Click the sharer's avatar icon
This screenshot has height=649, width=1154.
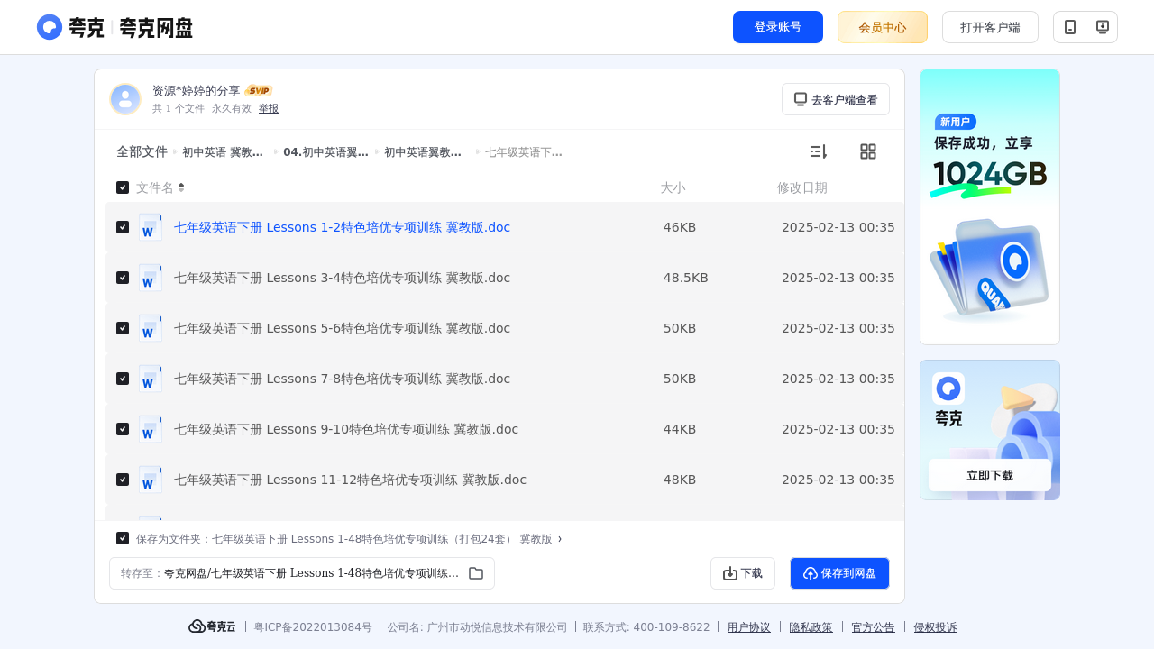tap(125, 99)
